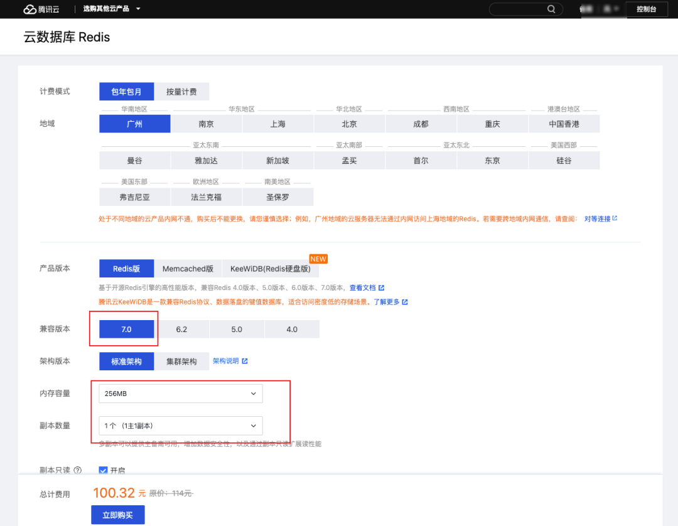Open the 副本数量 dropdown
Viewport: 678px width, 526px height.
click(x=181, y=426)
